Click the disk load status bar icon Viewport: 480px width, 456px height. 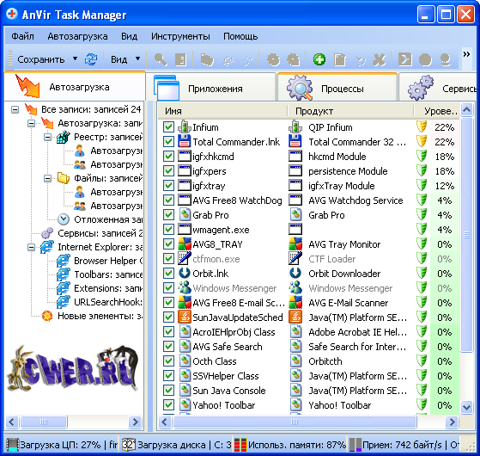pyautogui.click(x=129, y=445)
